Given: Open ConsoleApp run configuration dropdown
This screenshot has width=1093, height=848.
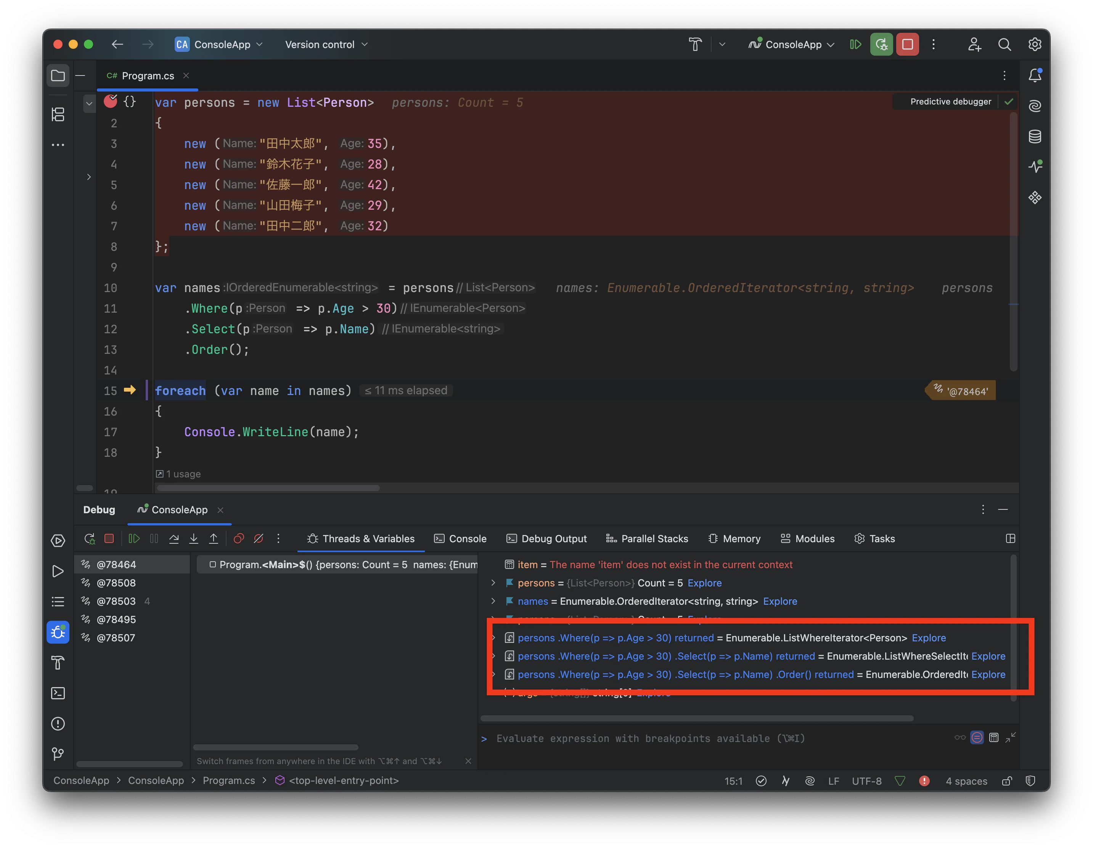Looking at the screenshot, I should 793,45.
